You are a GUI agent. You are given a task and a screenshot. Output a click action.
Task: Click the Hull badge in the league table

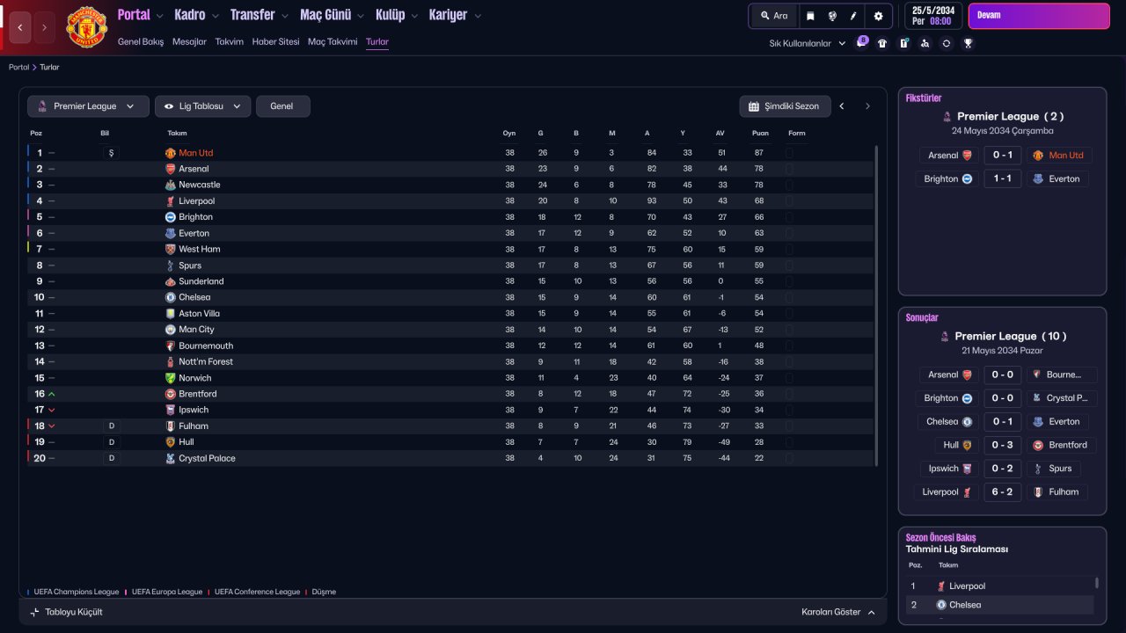(171, 442)
